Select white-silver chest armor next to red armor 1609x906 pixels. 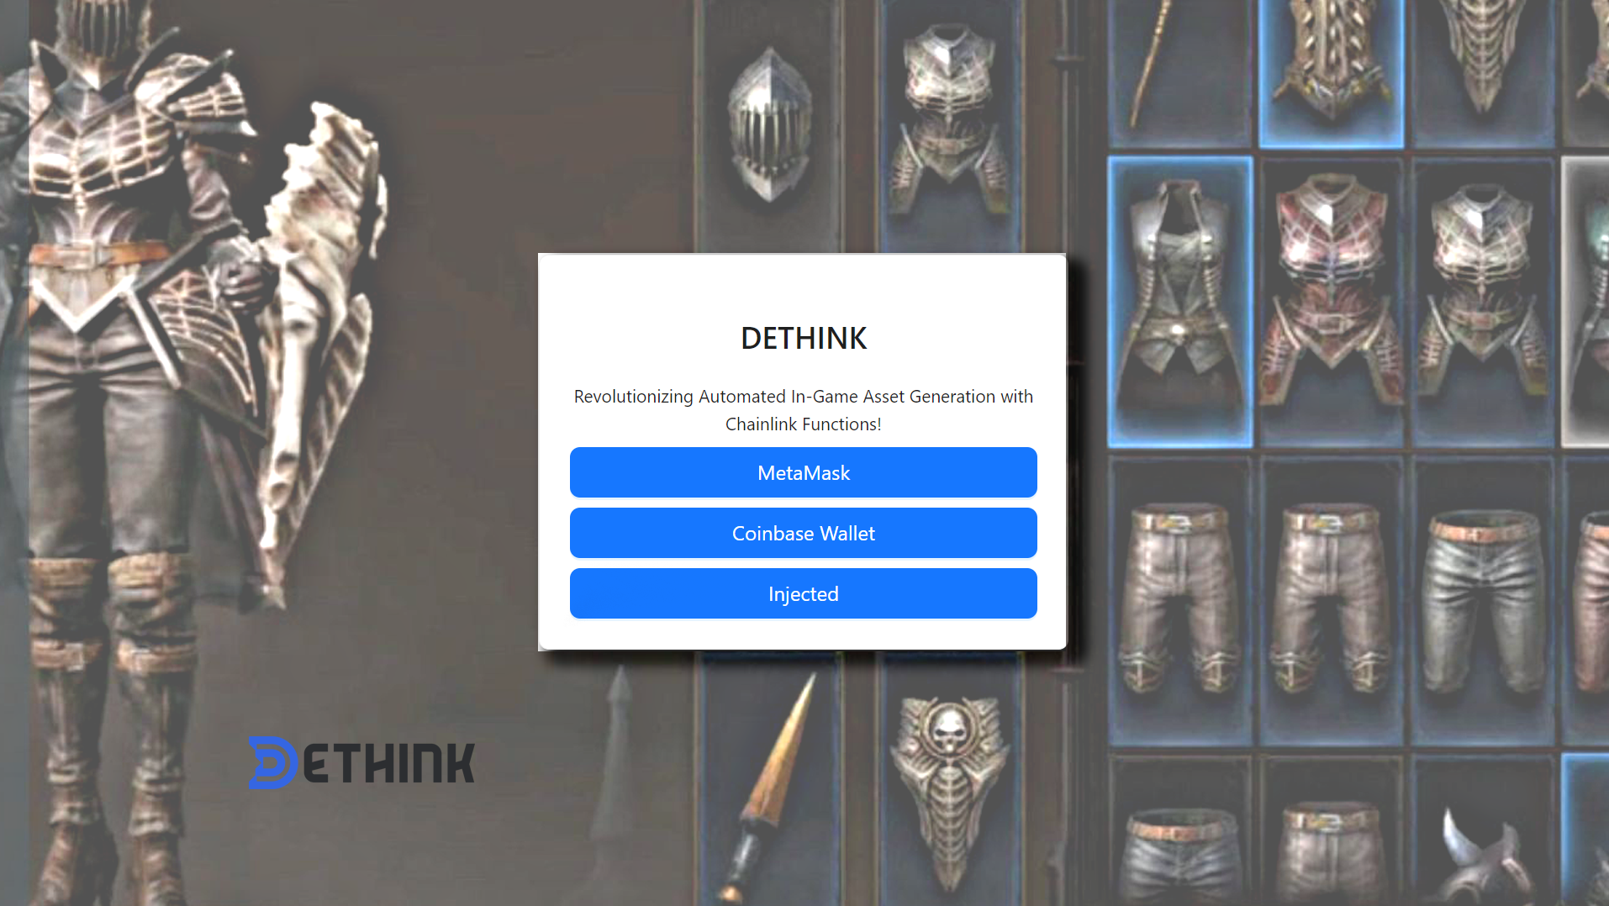point(1483,286)
